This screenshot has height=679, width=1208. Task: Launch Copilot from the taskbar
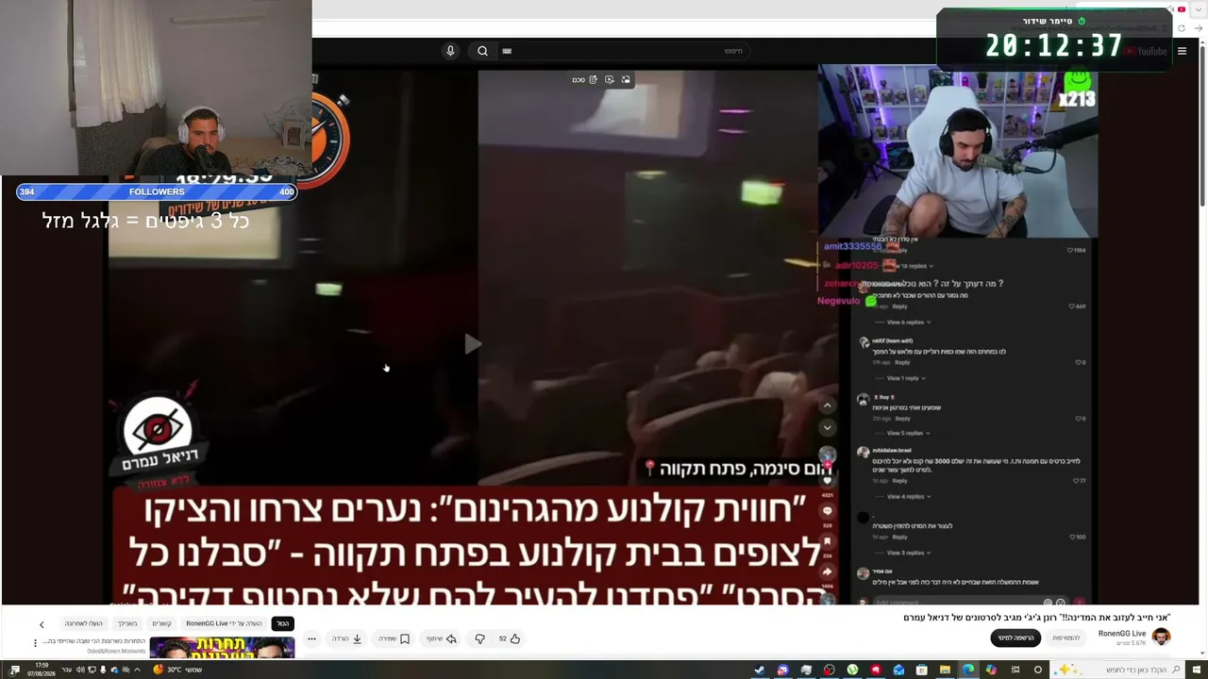pyautogui.click(x=991, y=670)
